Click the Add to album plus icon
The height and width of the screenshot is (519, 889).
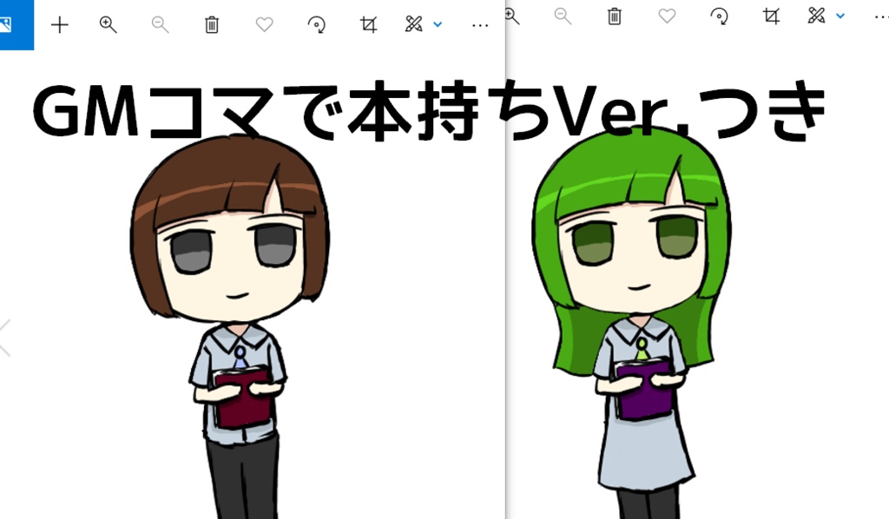(59, 24)
